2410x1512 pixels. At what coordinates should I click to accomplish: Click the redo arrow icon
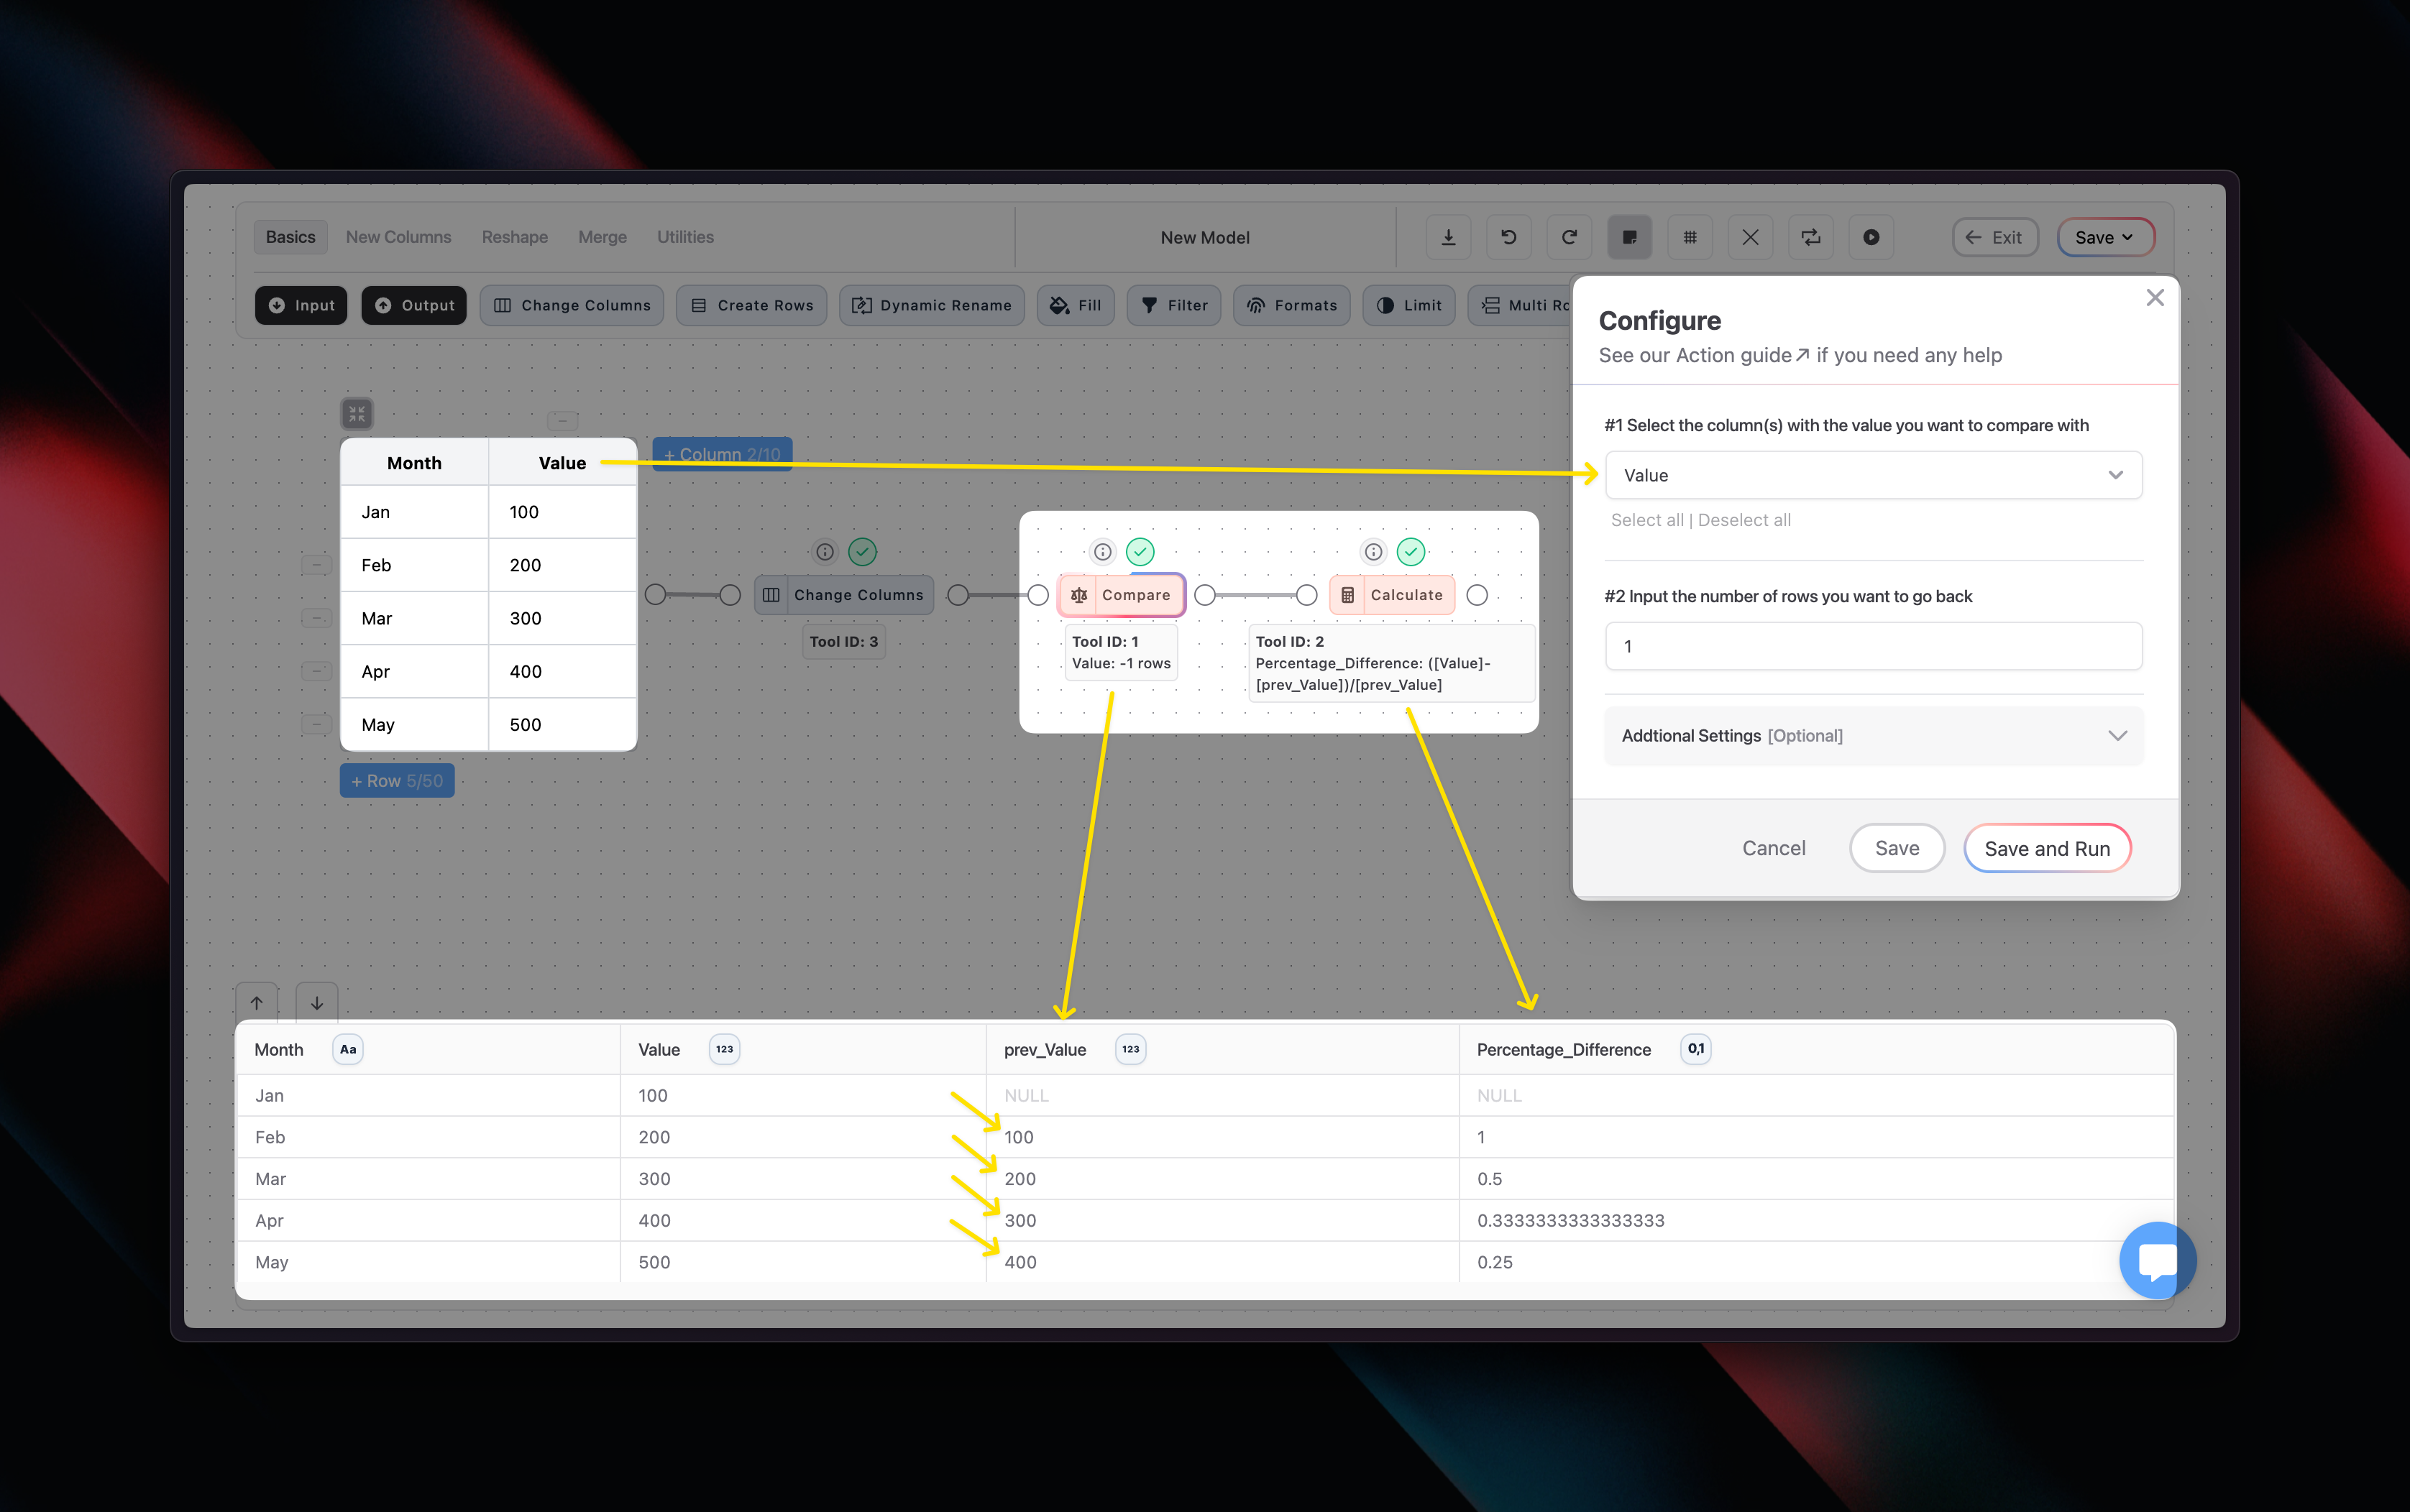[x=1569, y=237]
